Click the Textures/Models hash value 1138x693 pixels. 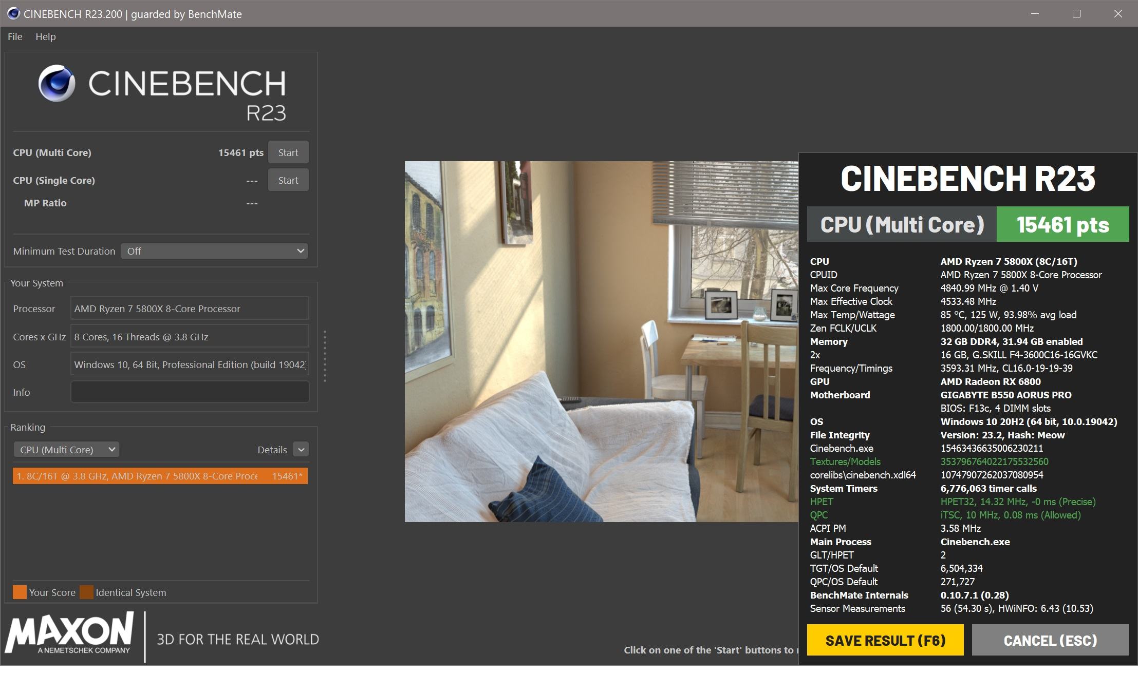(x=994, y=461)
